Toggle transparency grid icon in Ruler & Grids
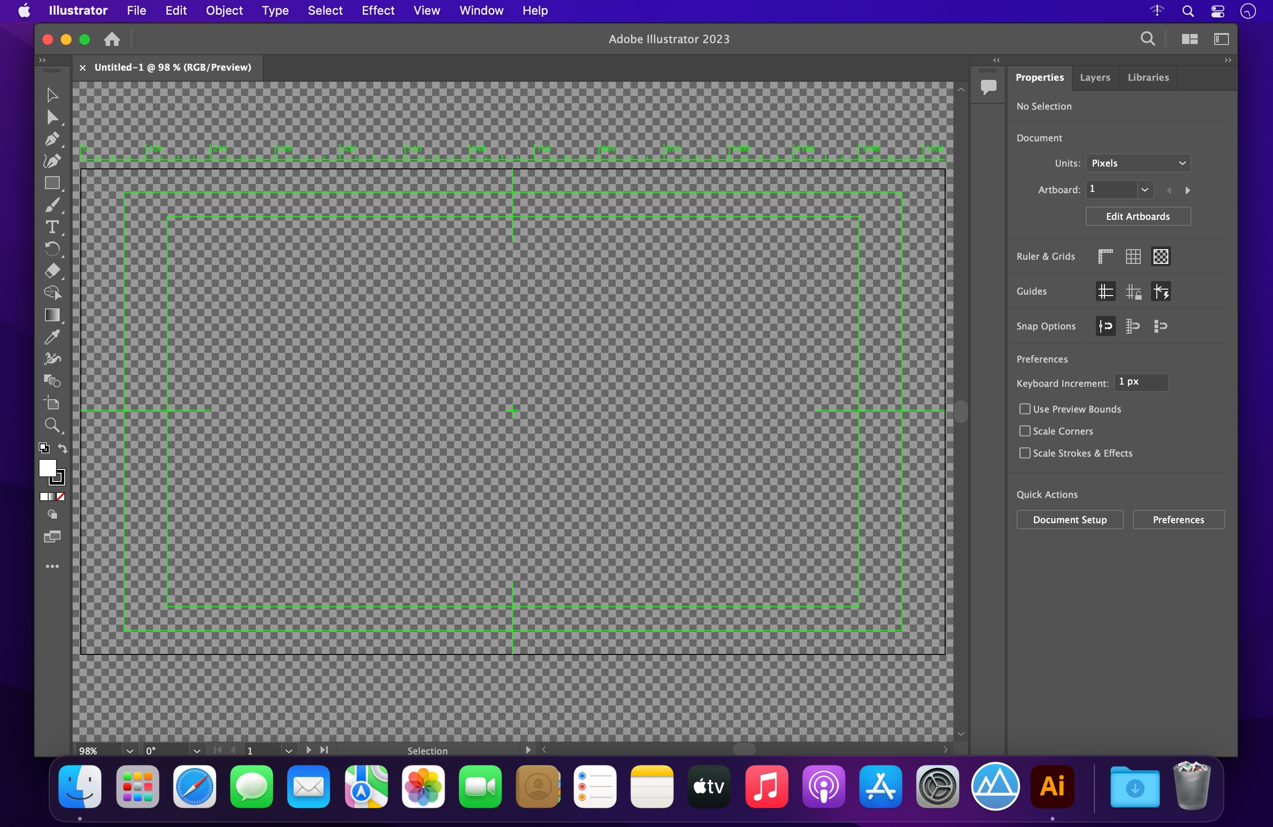The height and width of the screenshot is (827, 1273). 1160,257
